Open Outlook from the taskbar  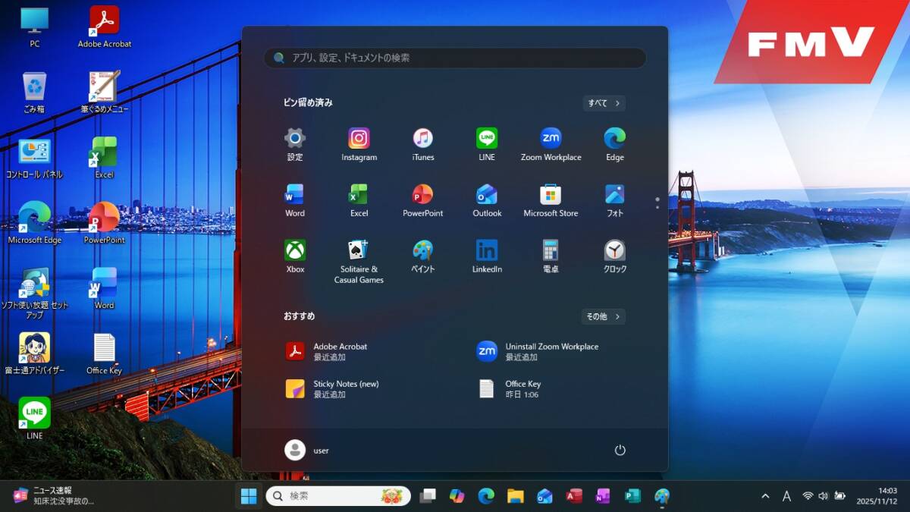point(544,496)
